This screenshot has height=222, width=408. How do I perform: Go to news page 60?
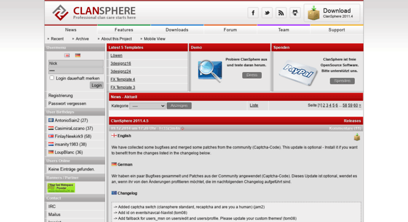coord(355,105)
